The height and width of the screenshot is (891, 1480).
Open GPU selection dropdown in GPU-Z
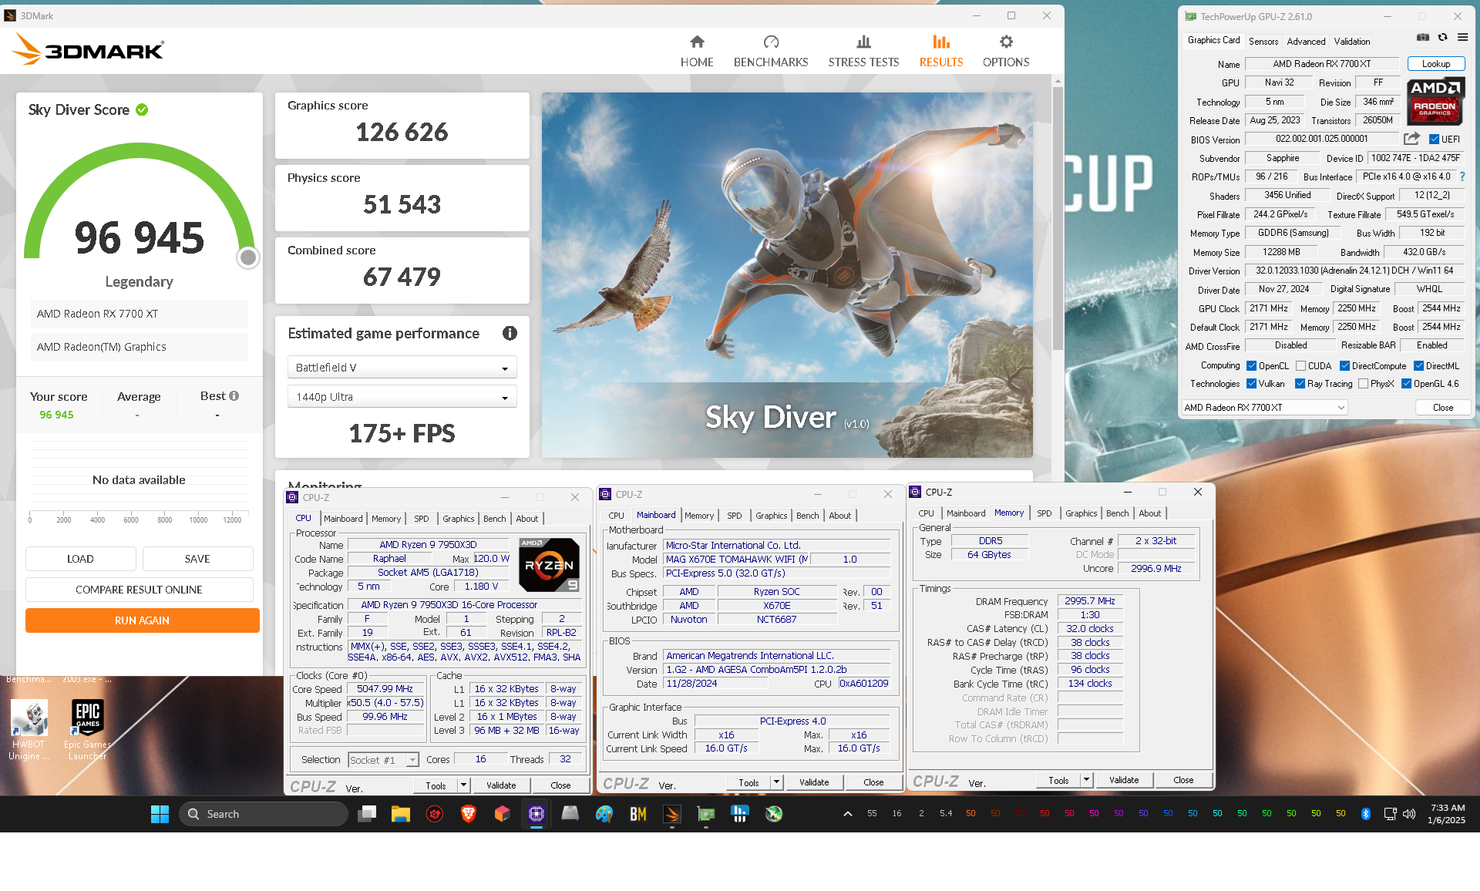click(x=1264, y=408)
